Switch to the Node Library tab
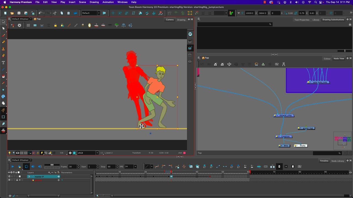 pos(338,161)
